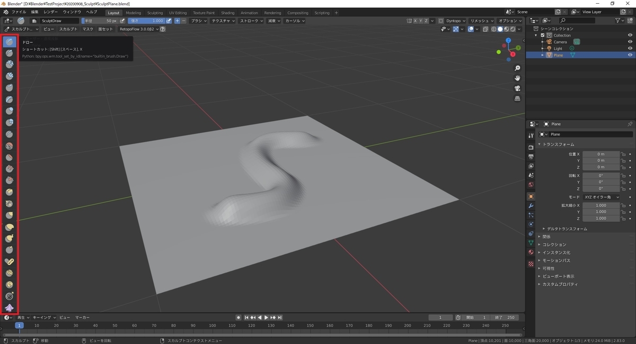Viewport: 636px width, 344px height.
Task: Adjust the 半径 radius slider
Action: [x=100, y=21]
